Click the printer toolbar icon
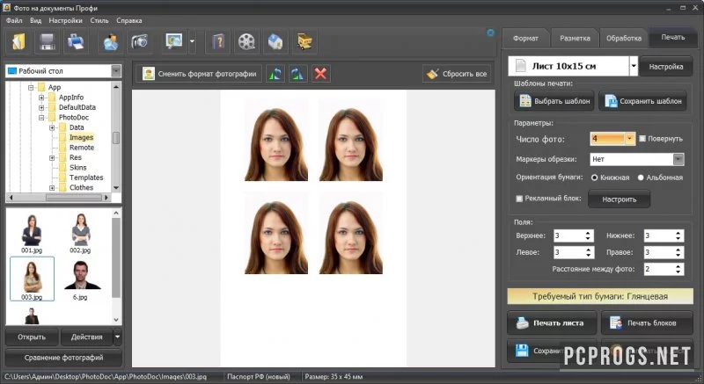 [x=76, y=41]
